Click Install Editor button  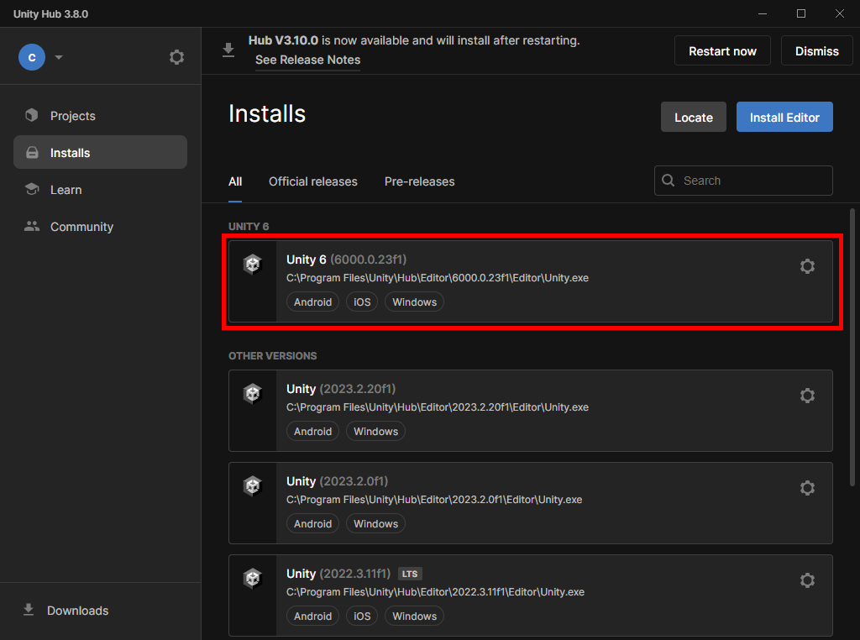pyautogui.click(x=784, y=118)
